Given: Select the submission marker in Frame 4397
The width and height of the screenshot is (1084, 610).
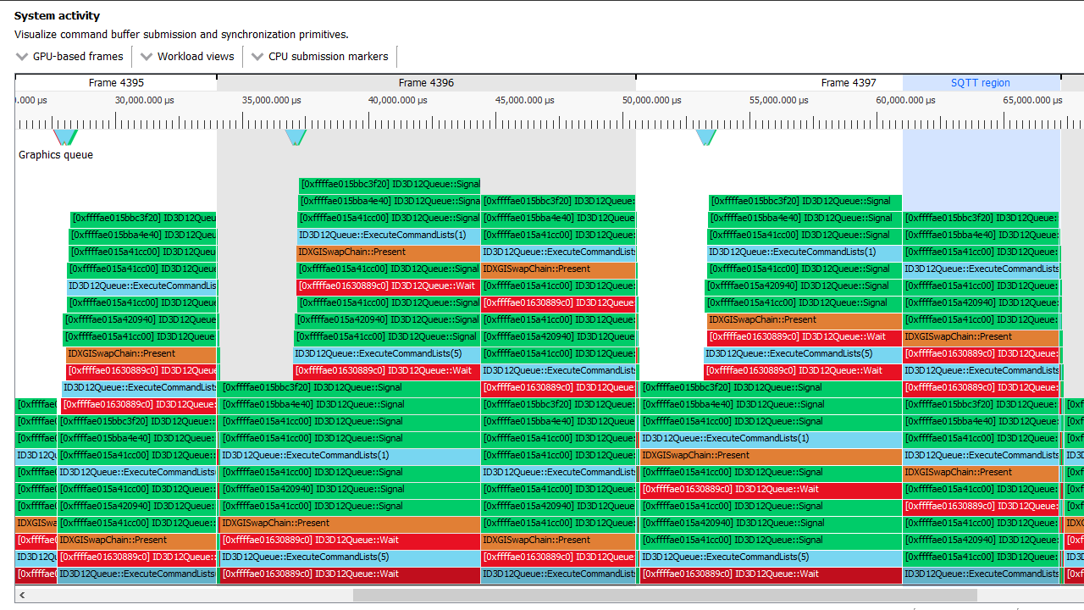Looking at the screenshot, I should tap(705, 136).
